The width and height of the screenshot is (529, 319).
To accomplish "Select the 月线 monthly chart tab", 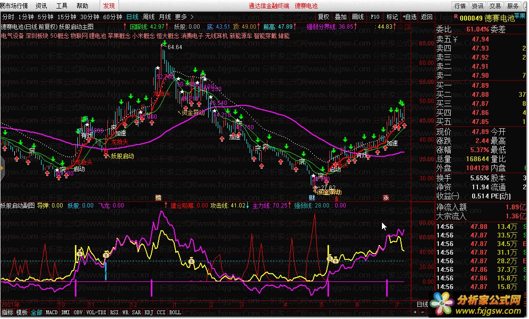I will point(165,17).
